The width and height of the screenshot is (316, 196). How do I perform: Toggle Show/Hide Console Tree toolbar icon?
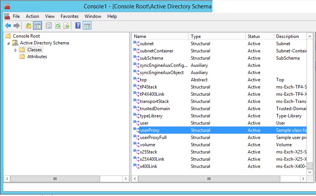pos(38,25)
